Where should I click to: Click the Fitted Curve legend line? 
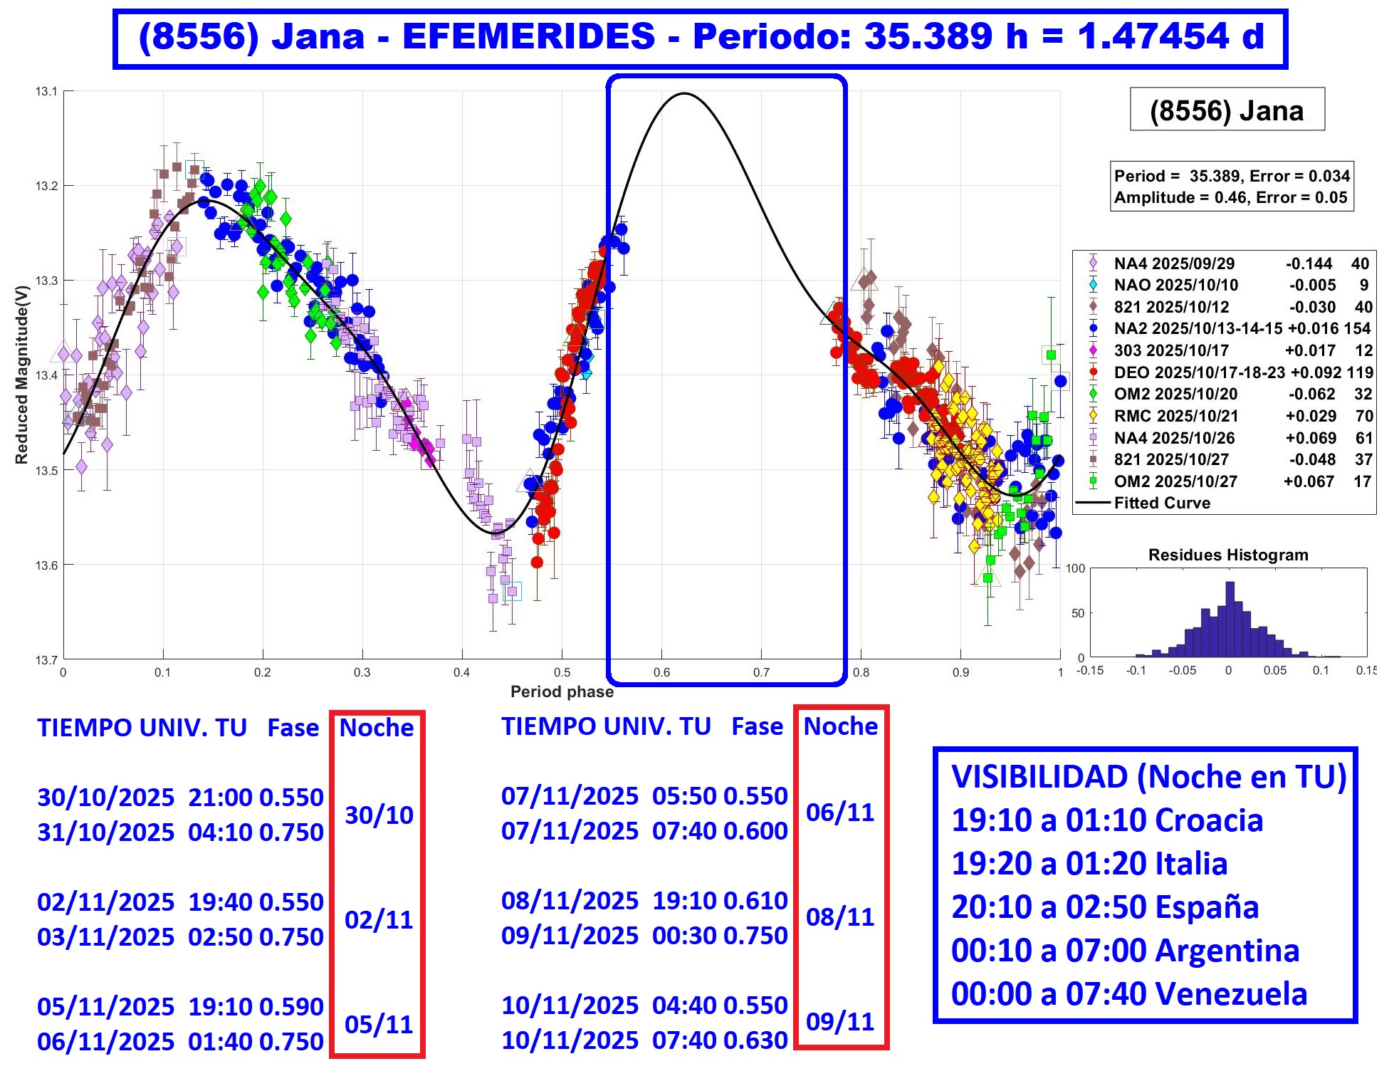coord(1093,503)
